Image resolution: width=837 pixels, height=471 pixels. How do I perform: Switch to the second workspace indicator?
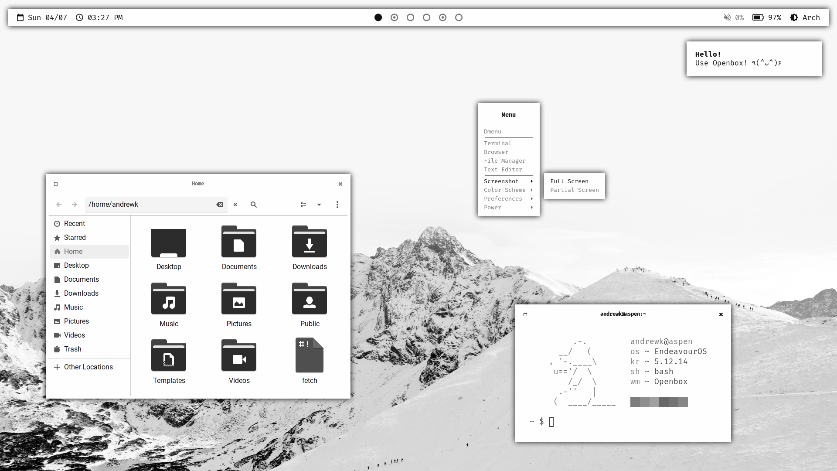click(x=394, y=17)
